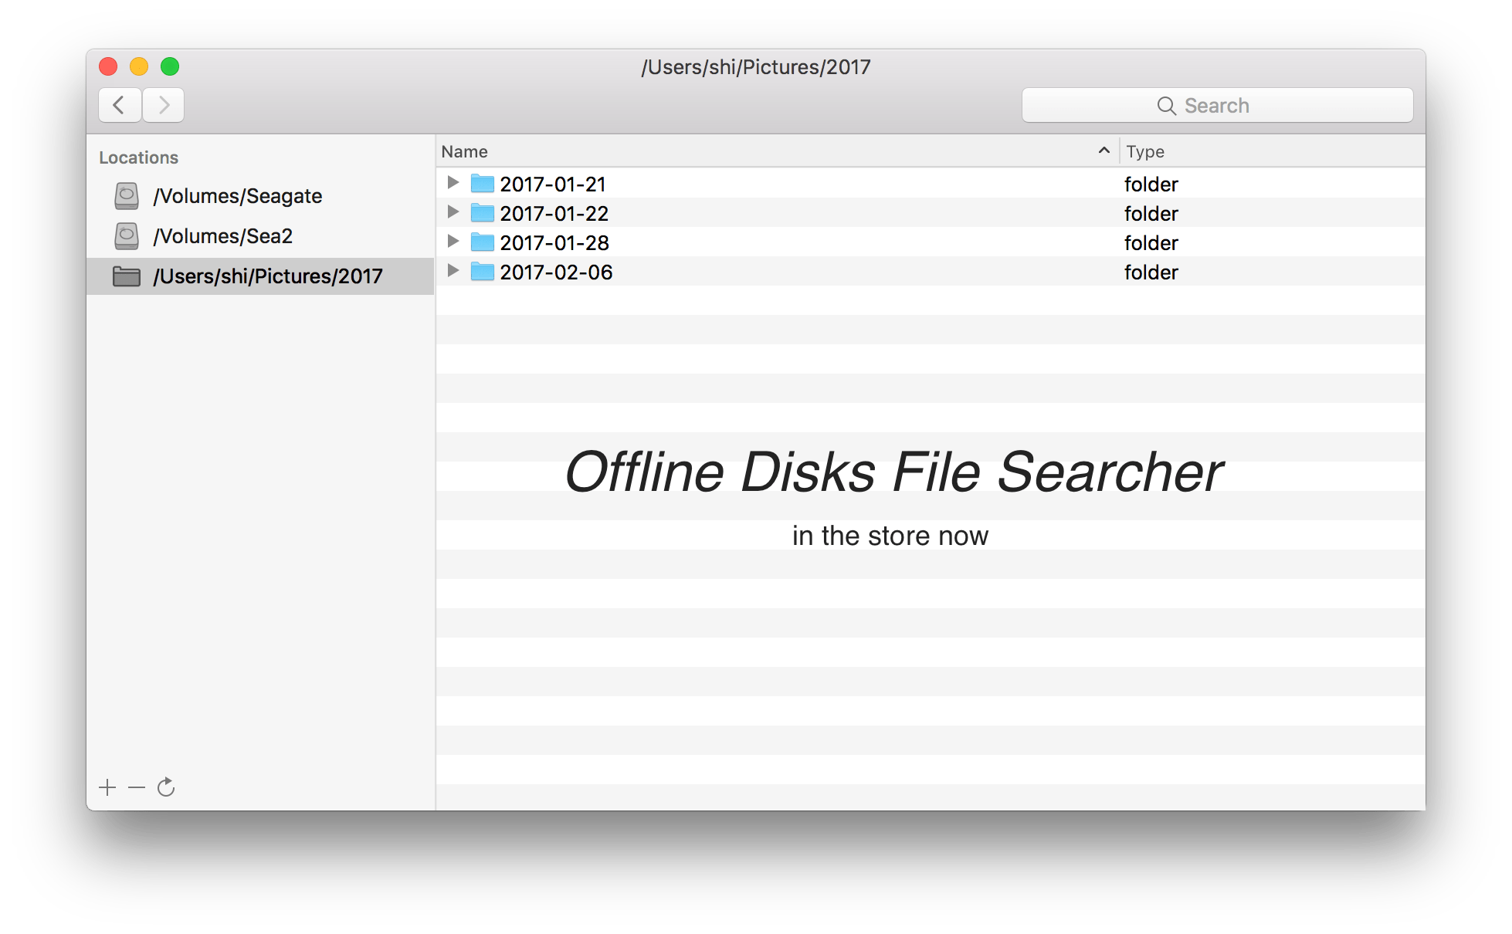Click the folder icon next to /Users/shi/Pictures/2017

click(x=126, y=276)
